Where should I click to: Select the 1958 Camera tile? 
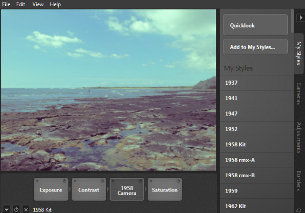tap(127, 189)
